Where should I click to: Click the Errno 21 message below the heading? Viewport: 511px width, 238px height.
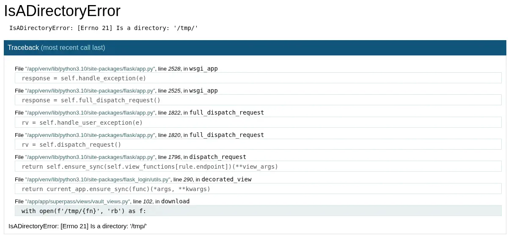(104, 28)
